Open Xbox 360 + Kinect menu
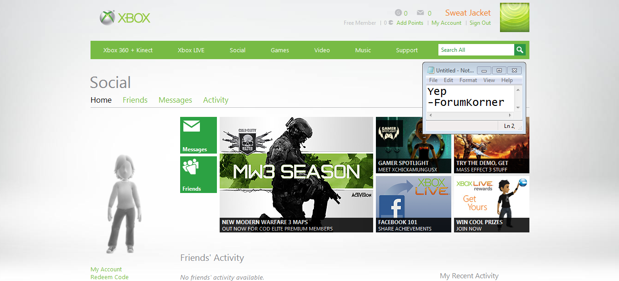Image resolution: width=619 pixels, height=281 pixels. (128, 50)
